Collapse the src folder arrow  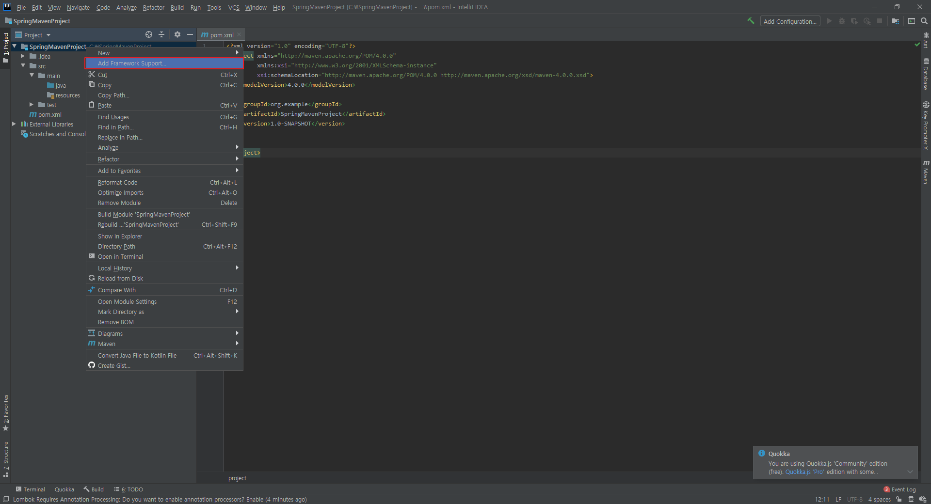(23, 66)
